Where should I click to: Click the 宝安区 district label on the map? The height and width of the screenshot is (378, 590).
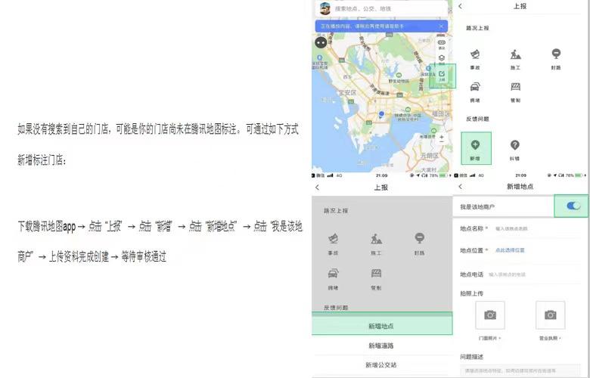pyautogui.click(x=347, y=92)
